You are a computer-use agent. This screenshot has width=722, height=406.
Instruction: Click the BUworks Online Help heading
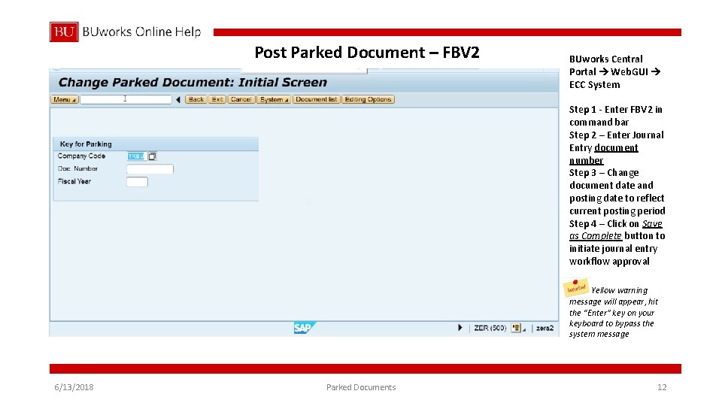click(142, 32)
